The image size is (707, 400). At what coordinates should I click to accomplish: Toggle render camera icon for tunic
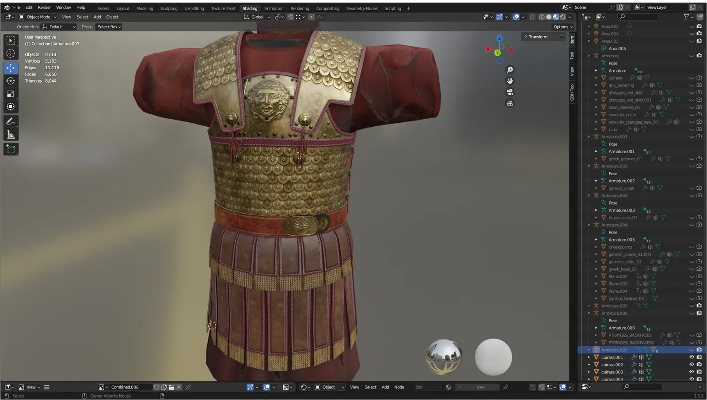coord(699,129)
